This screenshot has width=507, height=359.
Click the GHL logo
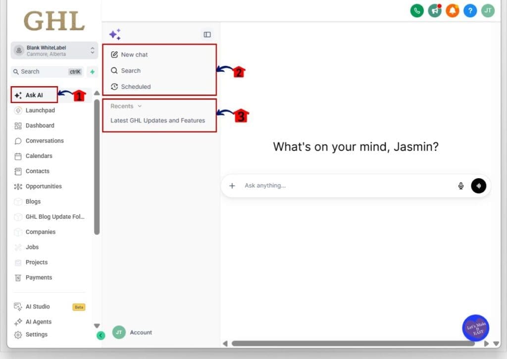[54, 21]
